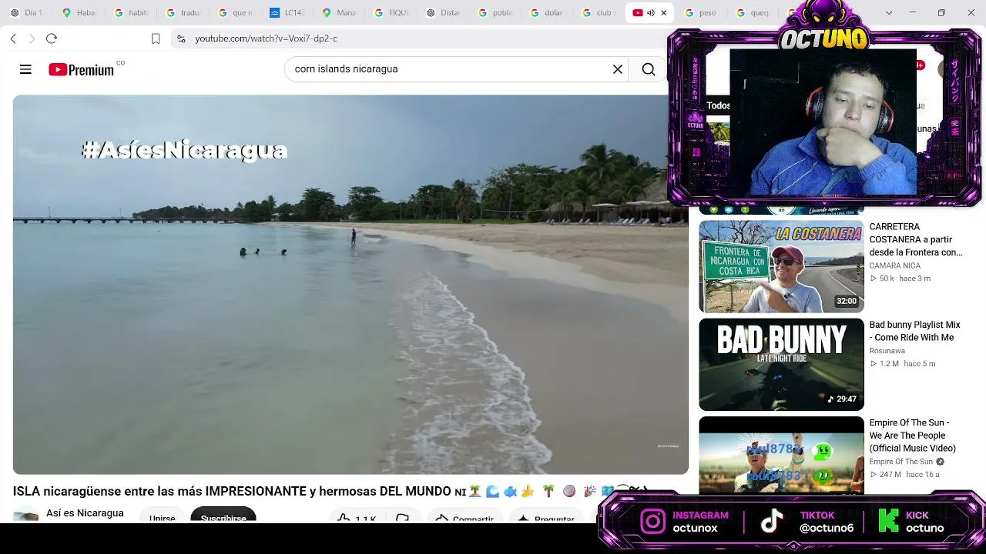Open 'Bad bunny Playlist Mix - Come Ride With Me'
Image resolution: width=986 pixels, height=554 pixels.
(x=915, y=331)
